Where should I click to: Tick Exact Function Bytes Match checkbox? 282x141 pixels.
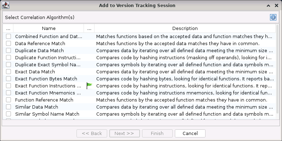[8, 79]
